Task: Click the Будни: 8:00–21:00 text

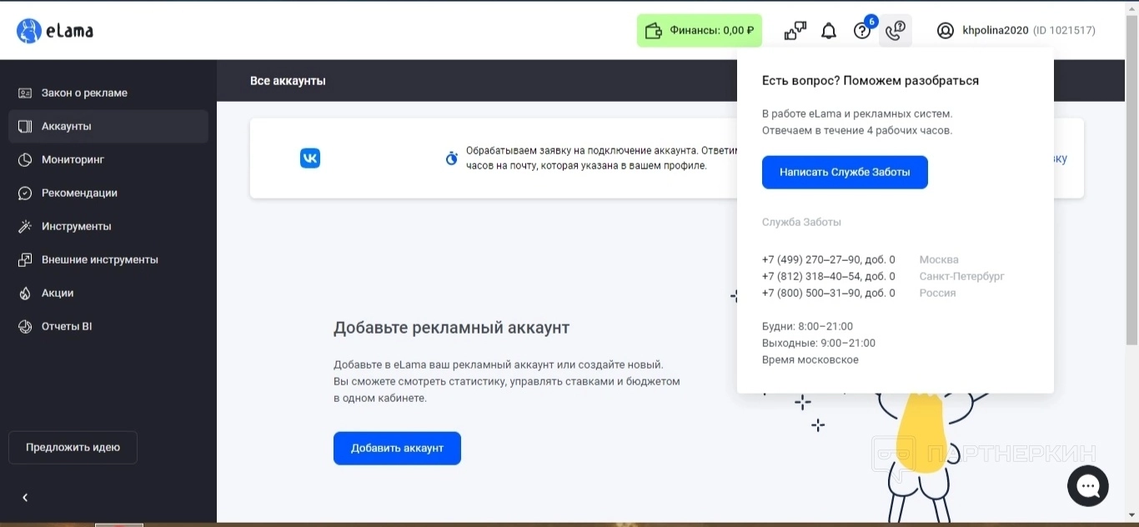Action: (x=807, y=327)
